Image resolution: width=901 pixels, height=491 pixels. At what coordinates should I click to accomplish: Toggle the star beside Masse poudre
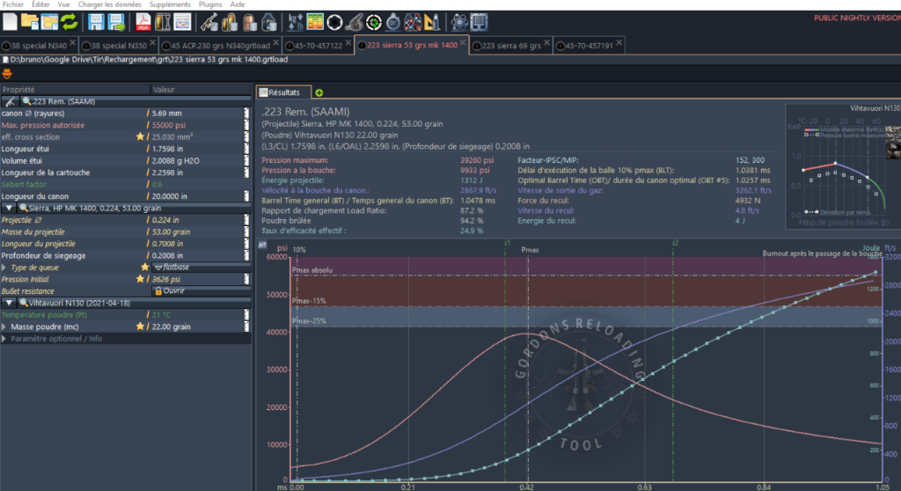coord(139,326)
